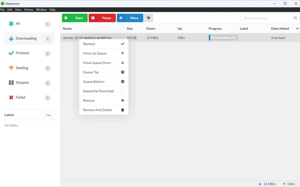The image size is (300, 187).
Task: Click the Recheck checkmark icon
Action: [122, 44]
